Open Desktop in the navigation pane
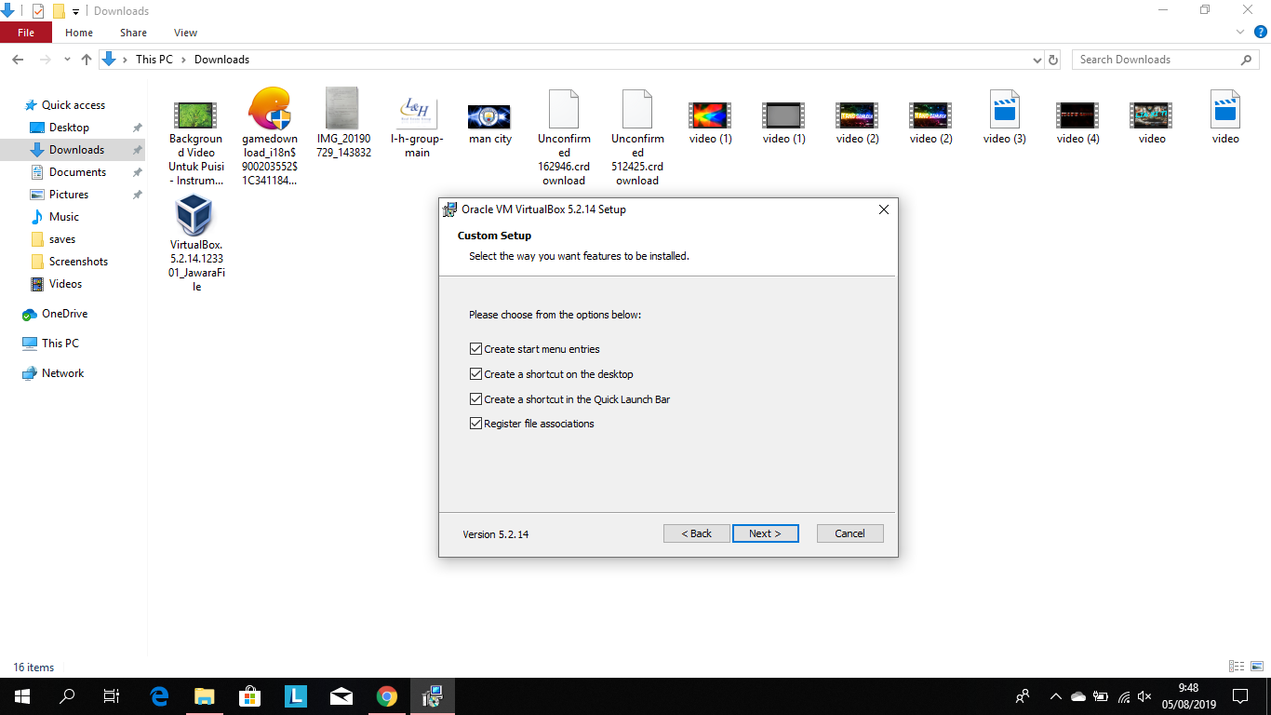Viewport: 1271px width, 715px height. 69,128
